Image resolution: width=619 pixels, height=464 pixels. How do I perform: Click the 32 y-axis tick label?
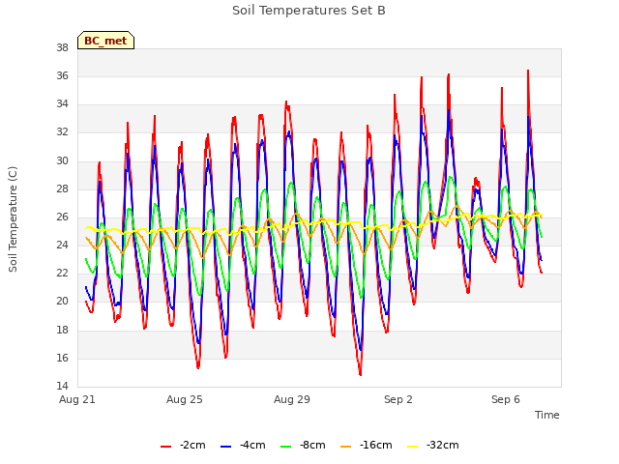tap(62, 132)
